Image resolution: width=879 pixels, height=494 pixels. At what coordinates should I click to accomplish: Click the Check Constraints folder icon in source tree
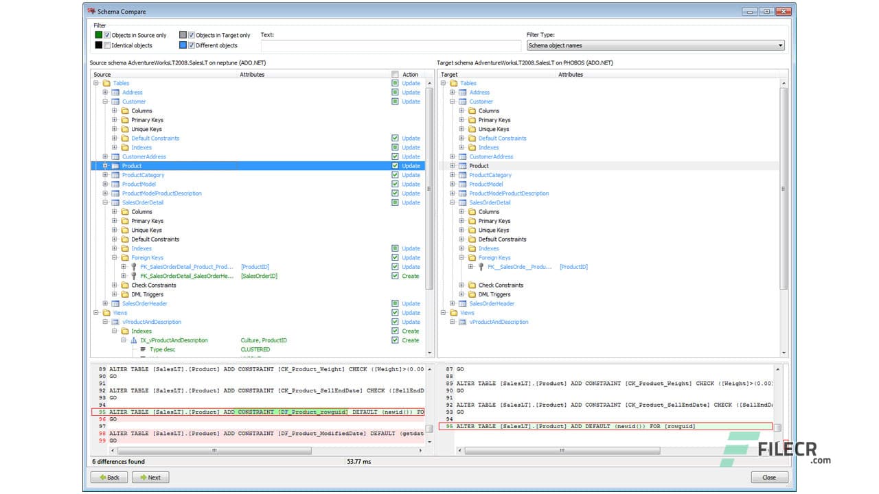[x=124, y=285]
